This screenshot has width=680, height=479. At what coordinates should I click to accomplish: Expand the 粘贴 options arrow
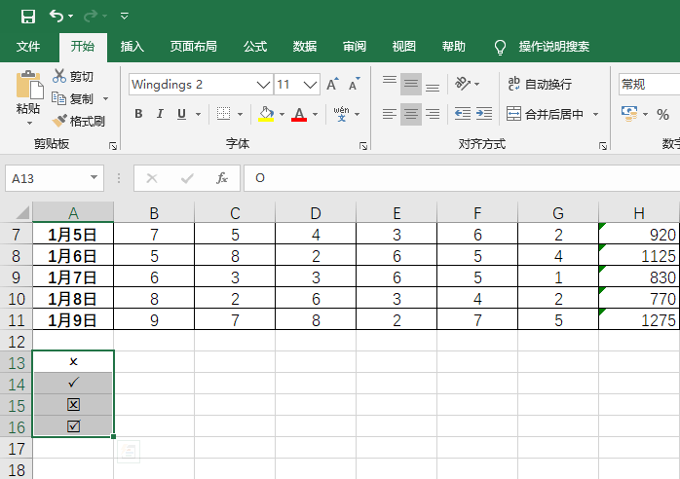click(29, 123)
